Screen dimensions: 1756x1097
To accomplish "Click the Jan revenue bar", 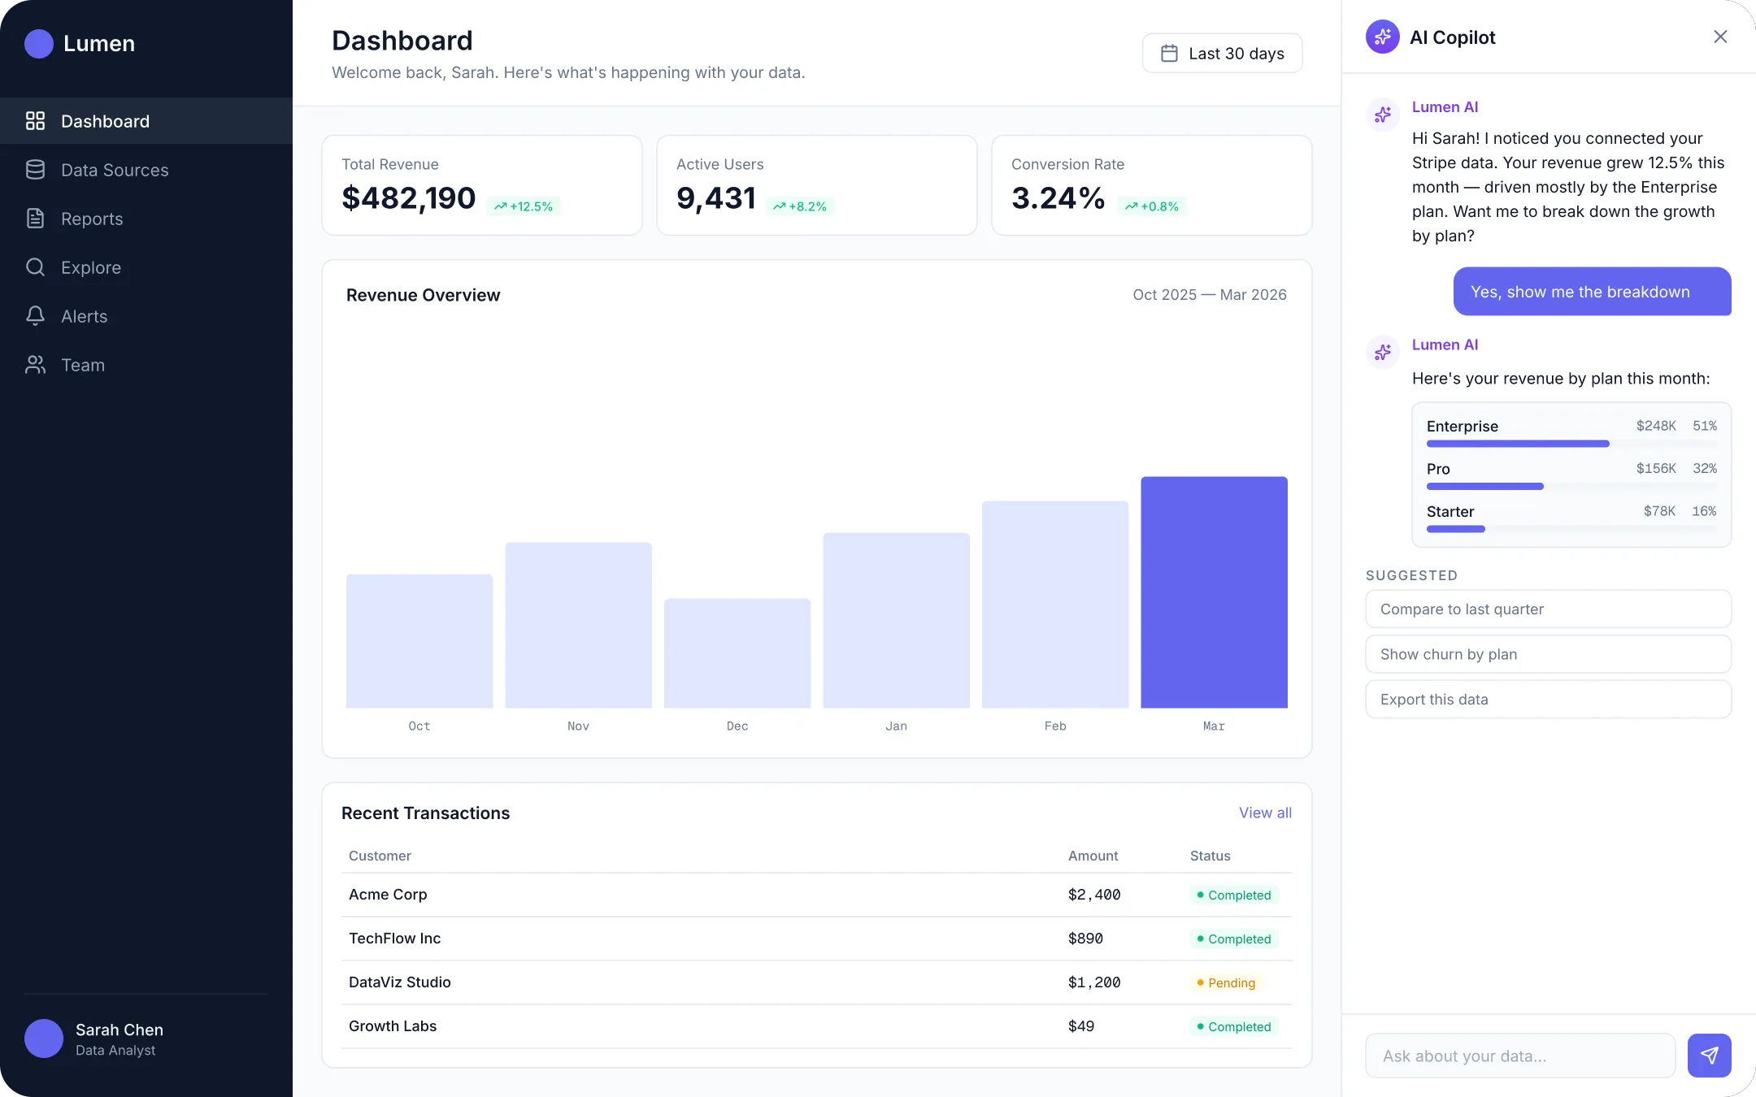I will coord(896,621).
